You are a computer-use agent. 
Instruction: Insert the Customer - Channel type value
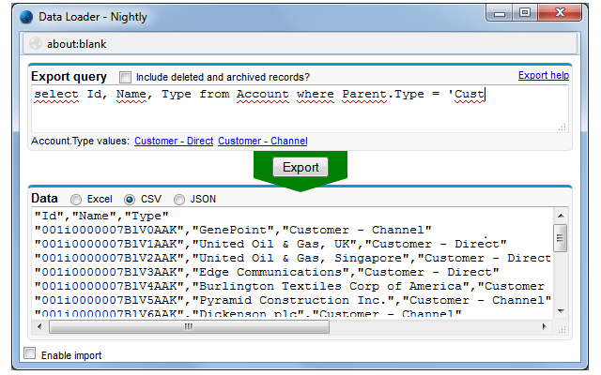pos(262,141)
